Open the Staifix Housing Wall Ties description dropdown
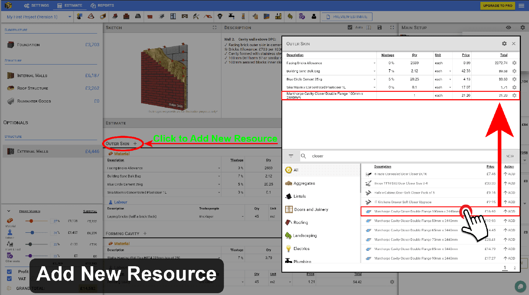This screenshot has width=529, height=295. [x=219, y=258]
